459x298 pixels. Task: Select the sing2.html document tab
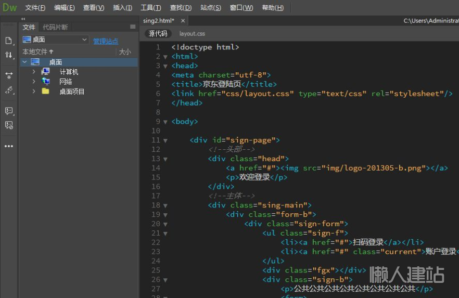click(x=159, y=21)
